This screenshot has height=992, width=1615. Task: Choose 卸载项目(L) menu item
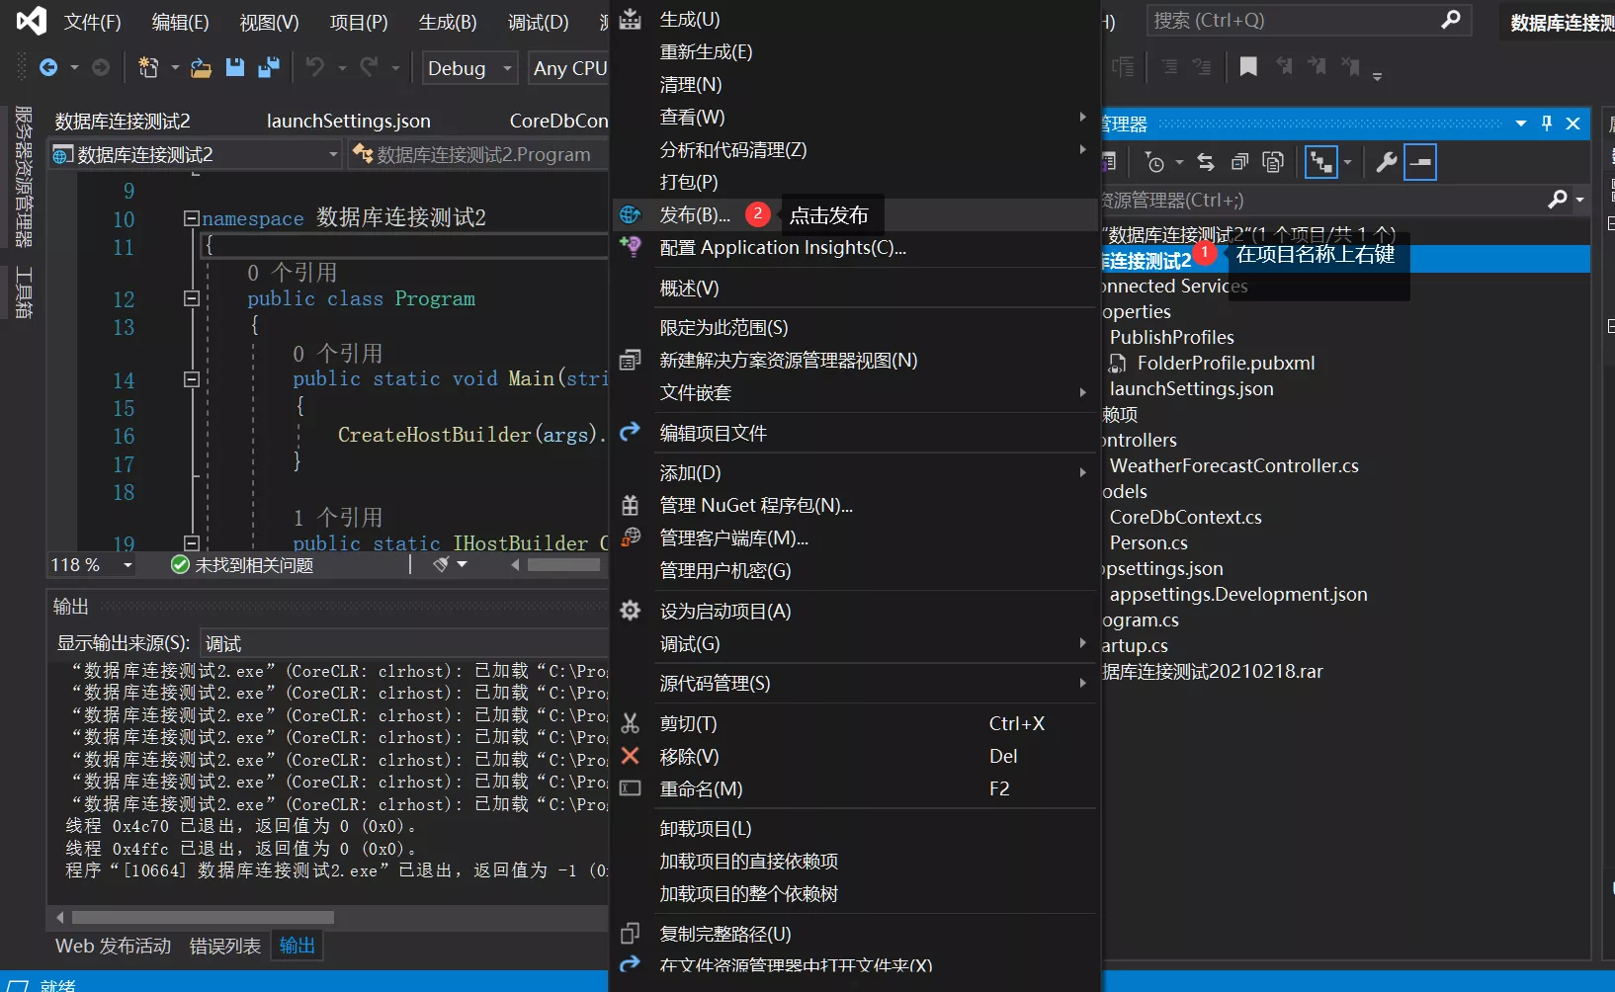pos(854,829)
